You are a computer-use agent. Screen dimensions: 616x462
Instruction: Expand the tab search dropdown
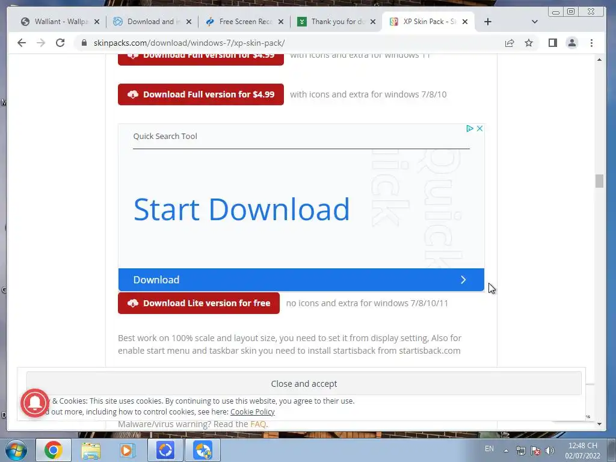[534, 22]
